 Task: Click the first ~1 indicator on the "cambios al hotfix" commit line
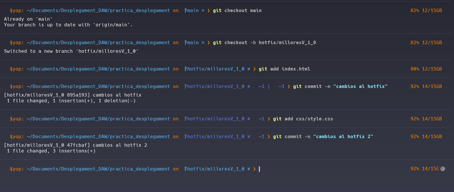click(x=262, y=87)
